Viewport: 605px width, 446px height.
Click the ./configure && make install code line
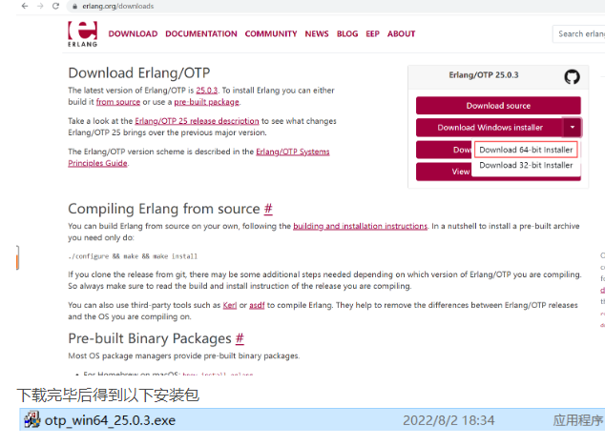tap(133, 256)
